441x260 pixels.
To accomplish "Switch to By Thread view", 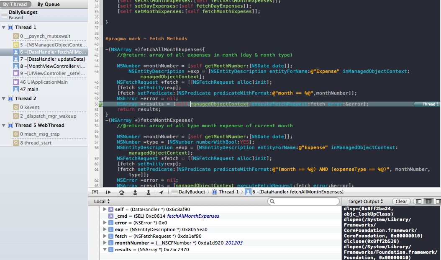I will click(x=15, y=4).
